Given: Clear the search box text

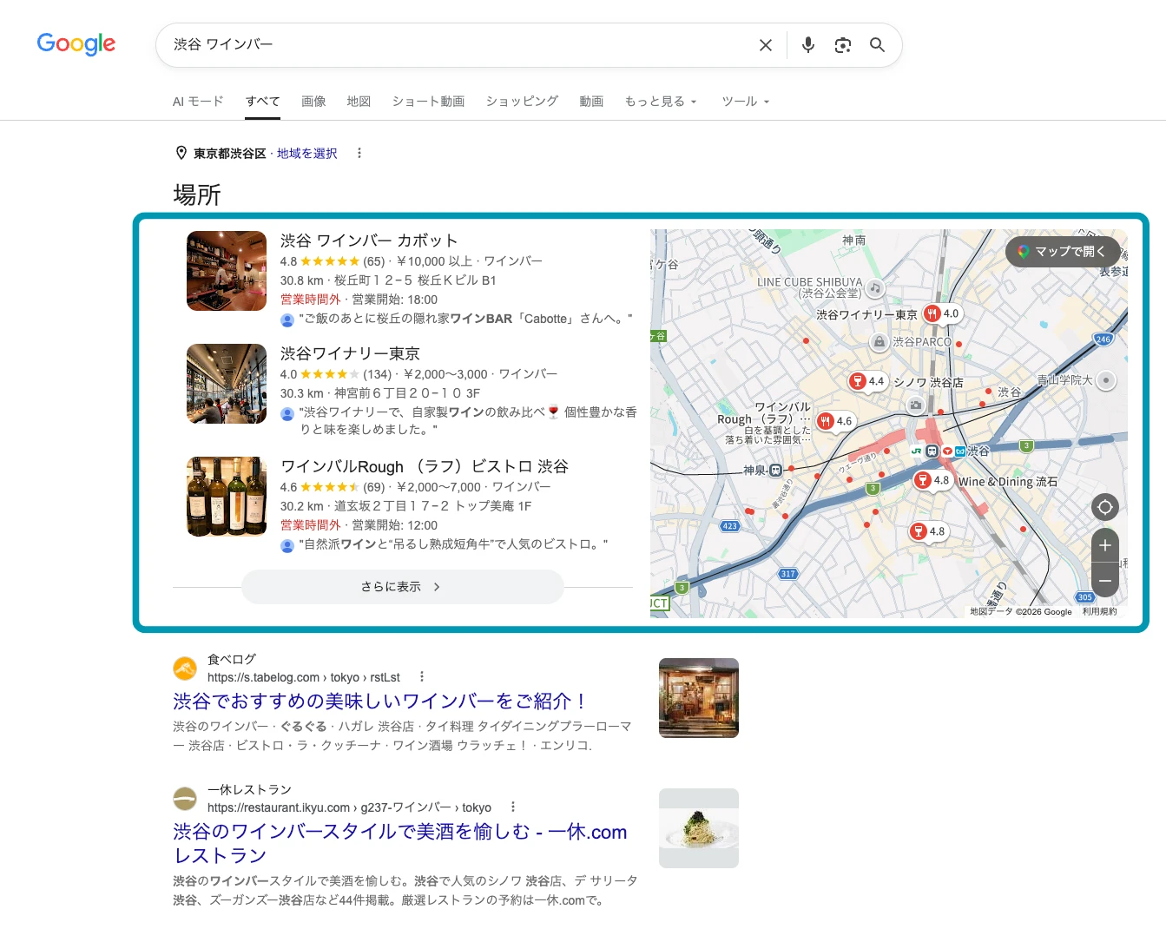Looking at the screenshot, I should coord(766,45).
